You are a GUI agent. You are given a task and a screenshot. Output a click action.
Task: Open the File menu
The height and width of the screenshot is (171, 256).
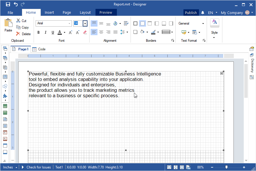[x=10, y=13]
